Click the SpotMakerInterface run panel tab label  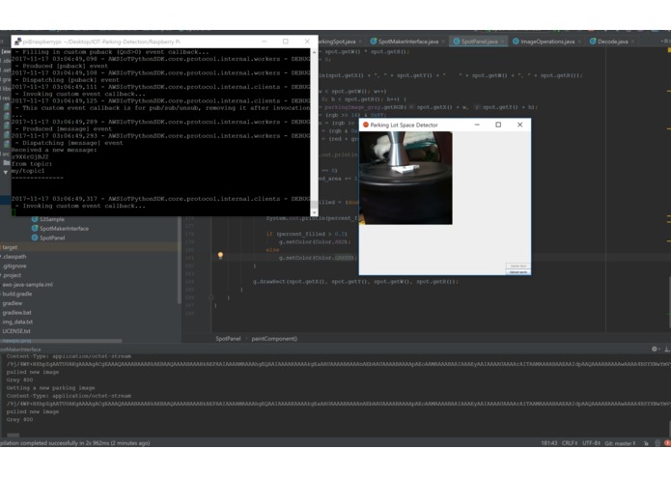(x=20, y=350)
